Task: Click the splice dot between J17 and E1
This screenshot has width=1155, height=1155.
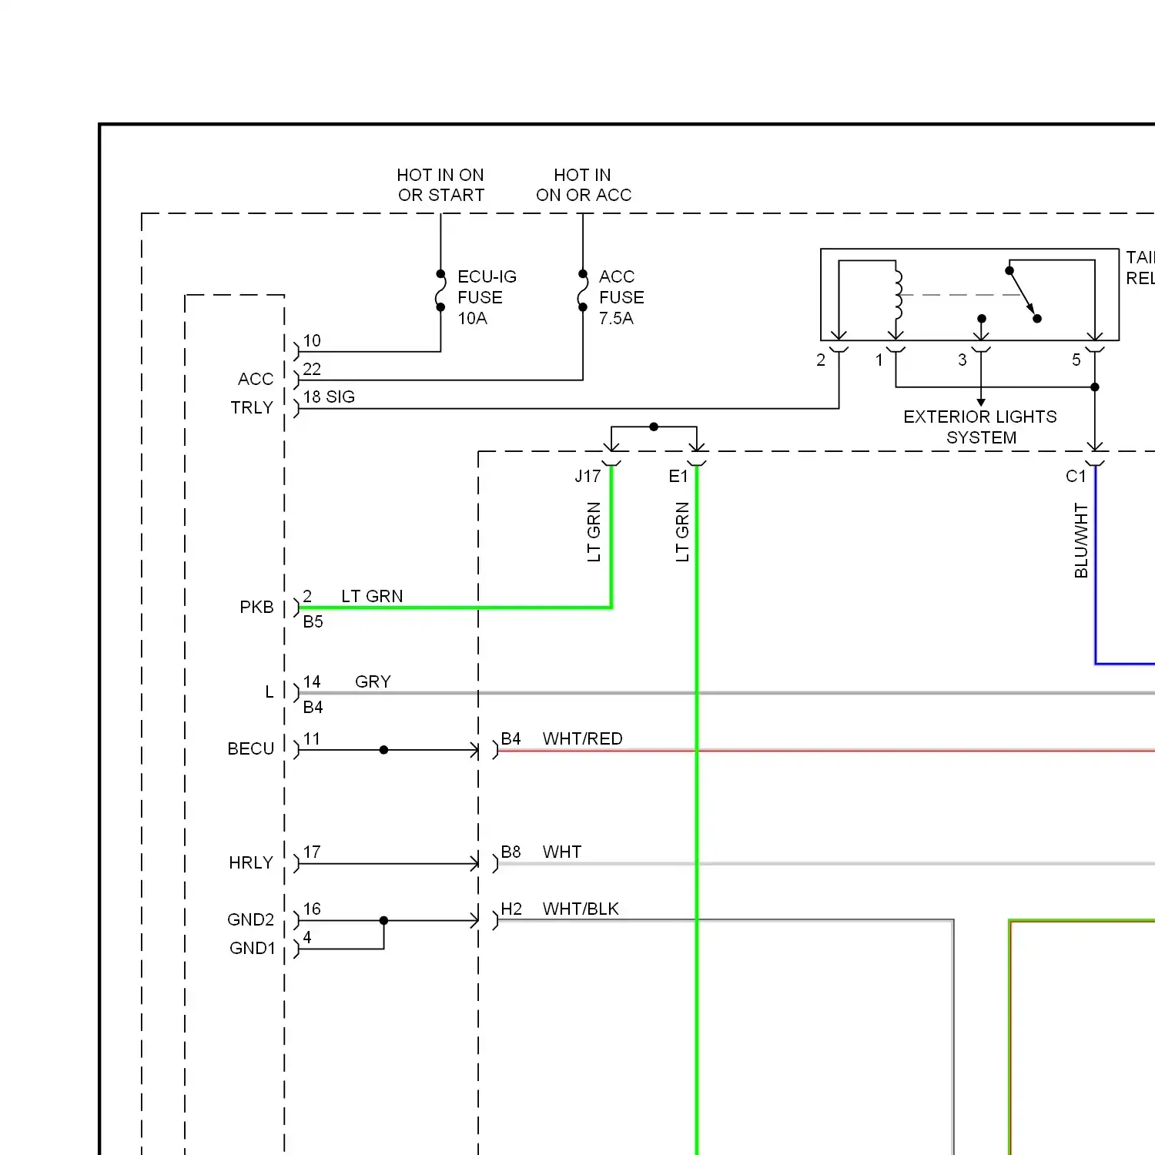Action: pyautogui.click(x=654, y=427)
